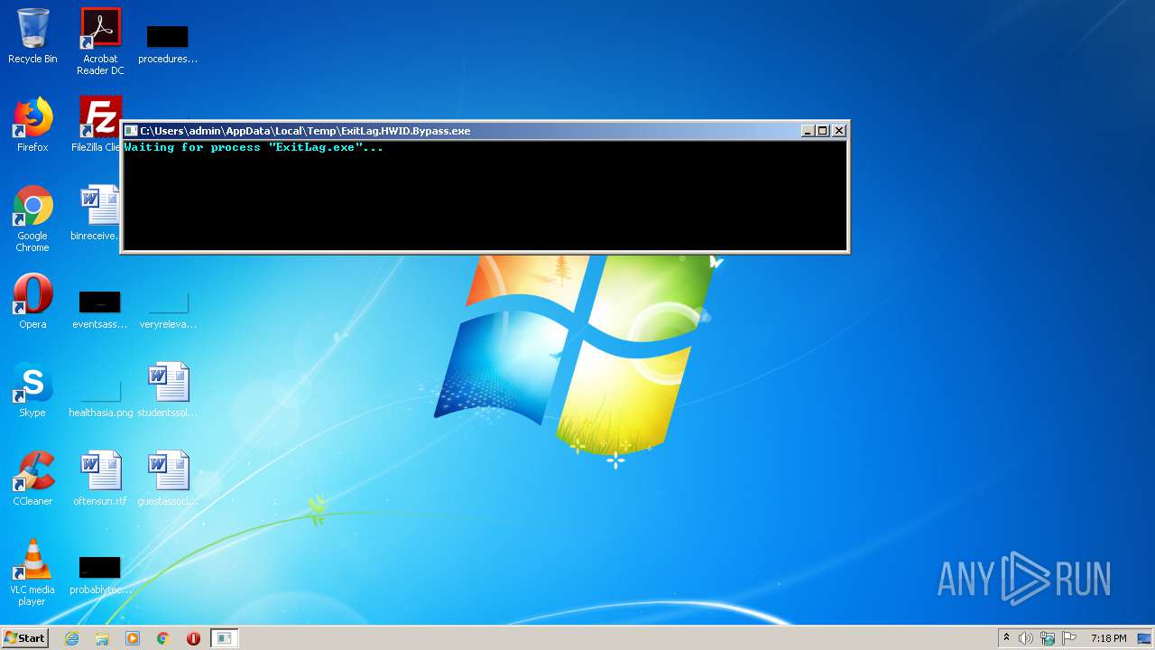The height and width of the screenshot is (650, 1155).
Task: Click the Show desktop button
Action: click(x=1146, y=638)
